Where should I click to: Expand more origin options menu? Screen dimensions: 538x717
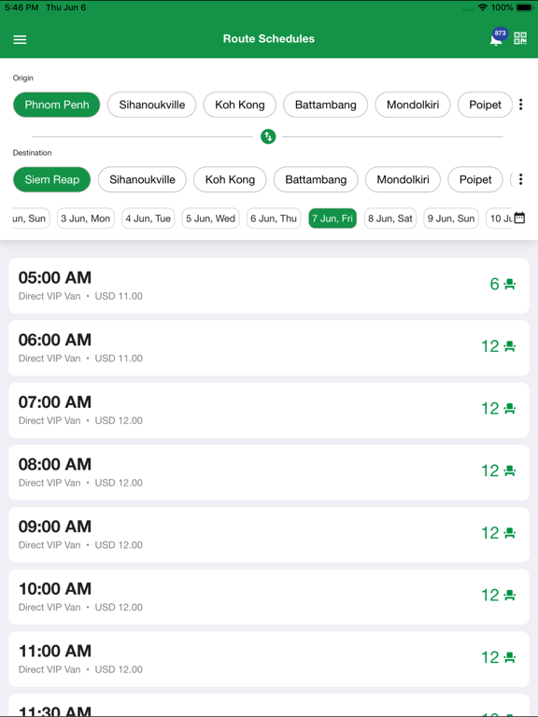[x=520, y=105]
